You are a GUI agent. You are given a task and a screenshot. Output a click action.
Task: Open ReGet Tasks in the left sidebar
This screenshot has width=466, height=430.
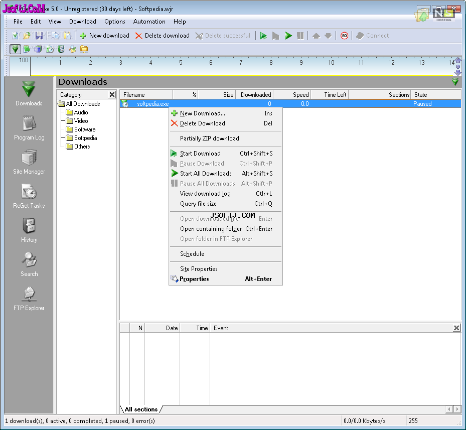pyautogui.click(x=29, y=196)
